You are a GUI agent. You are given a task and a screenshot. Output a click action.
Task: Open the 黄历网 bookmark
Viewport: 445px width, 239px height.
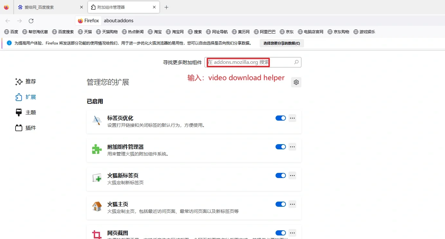[241, 32]
